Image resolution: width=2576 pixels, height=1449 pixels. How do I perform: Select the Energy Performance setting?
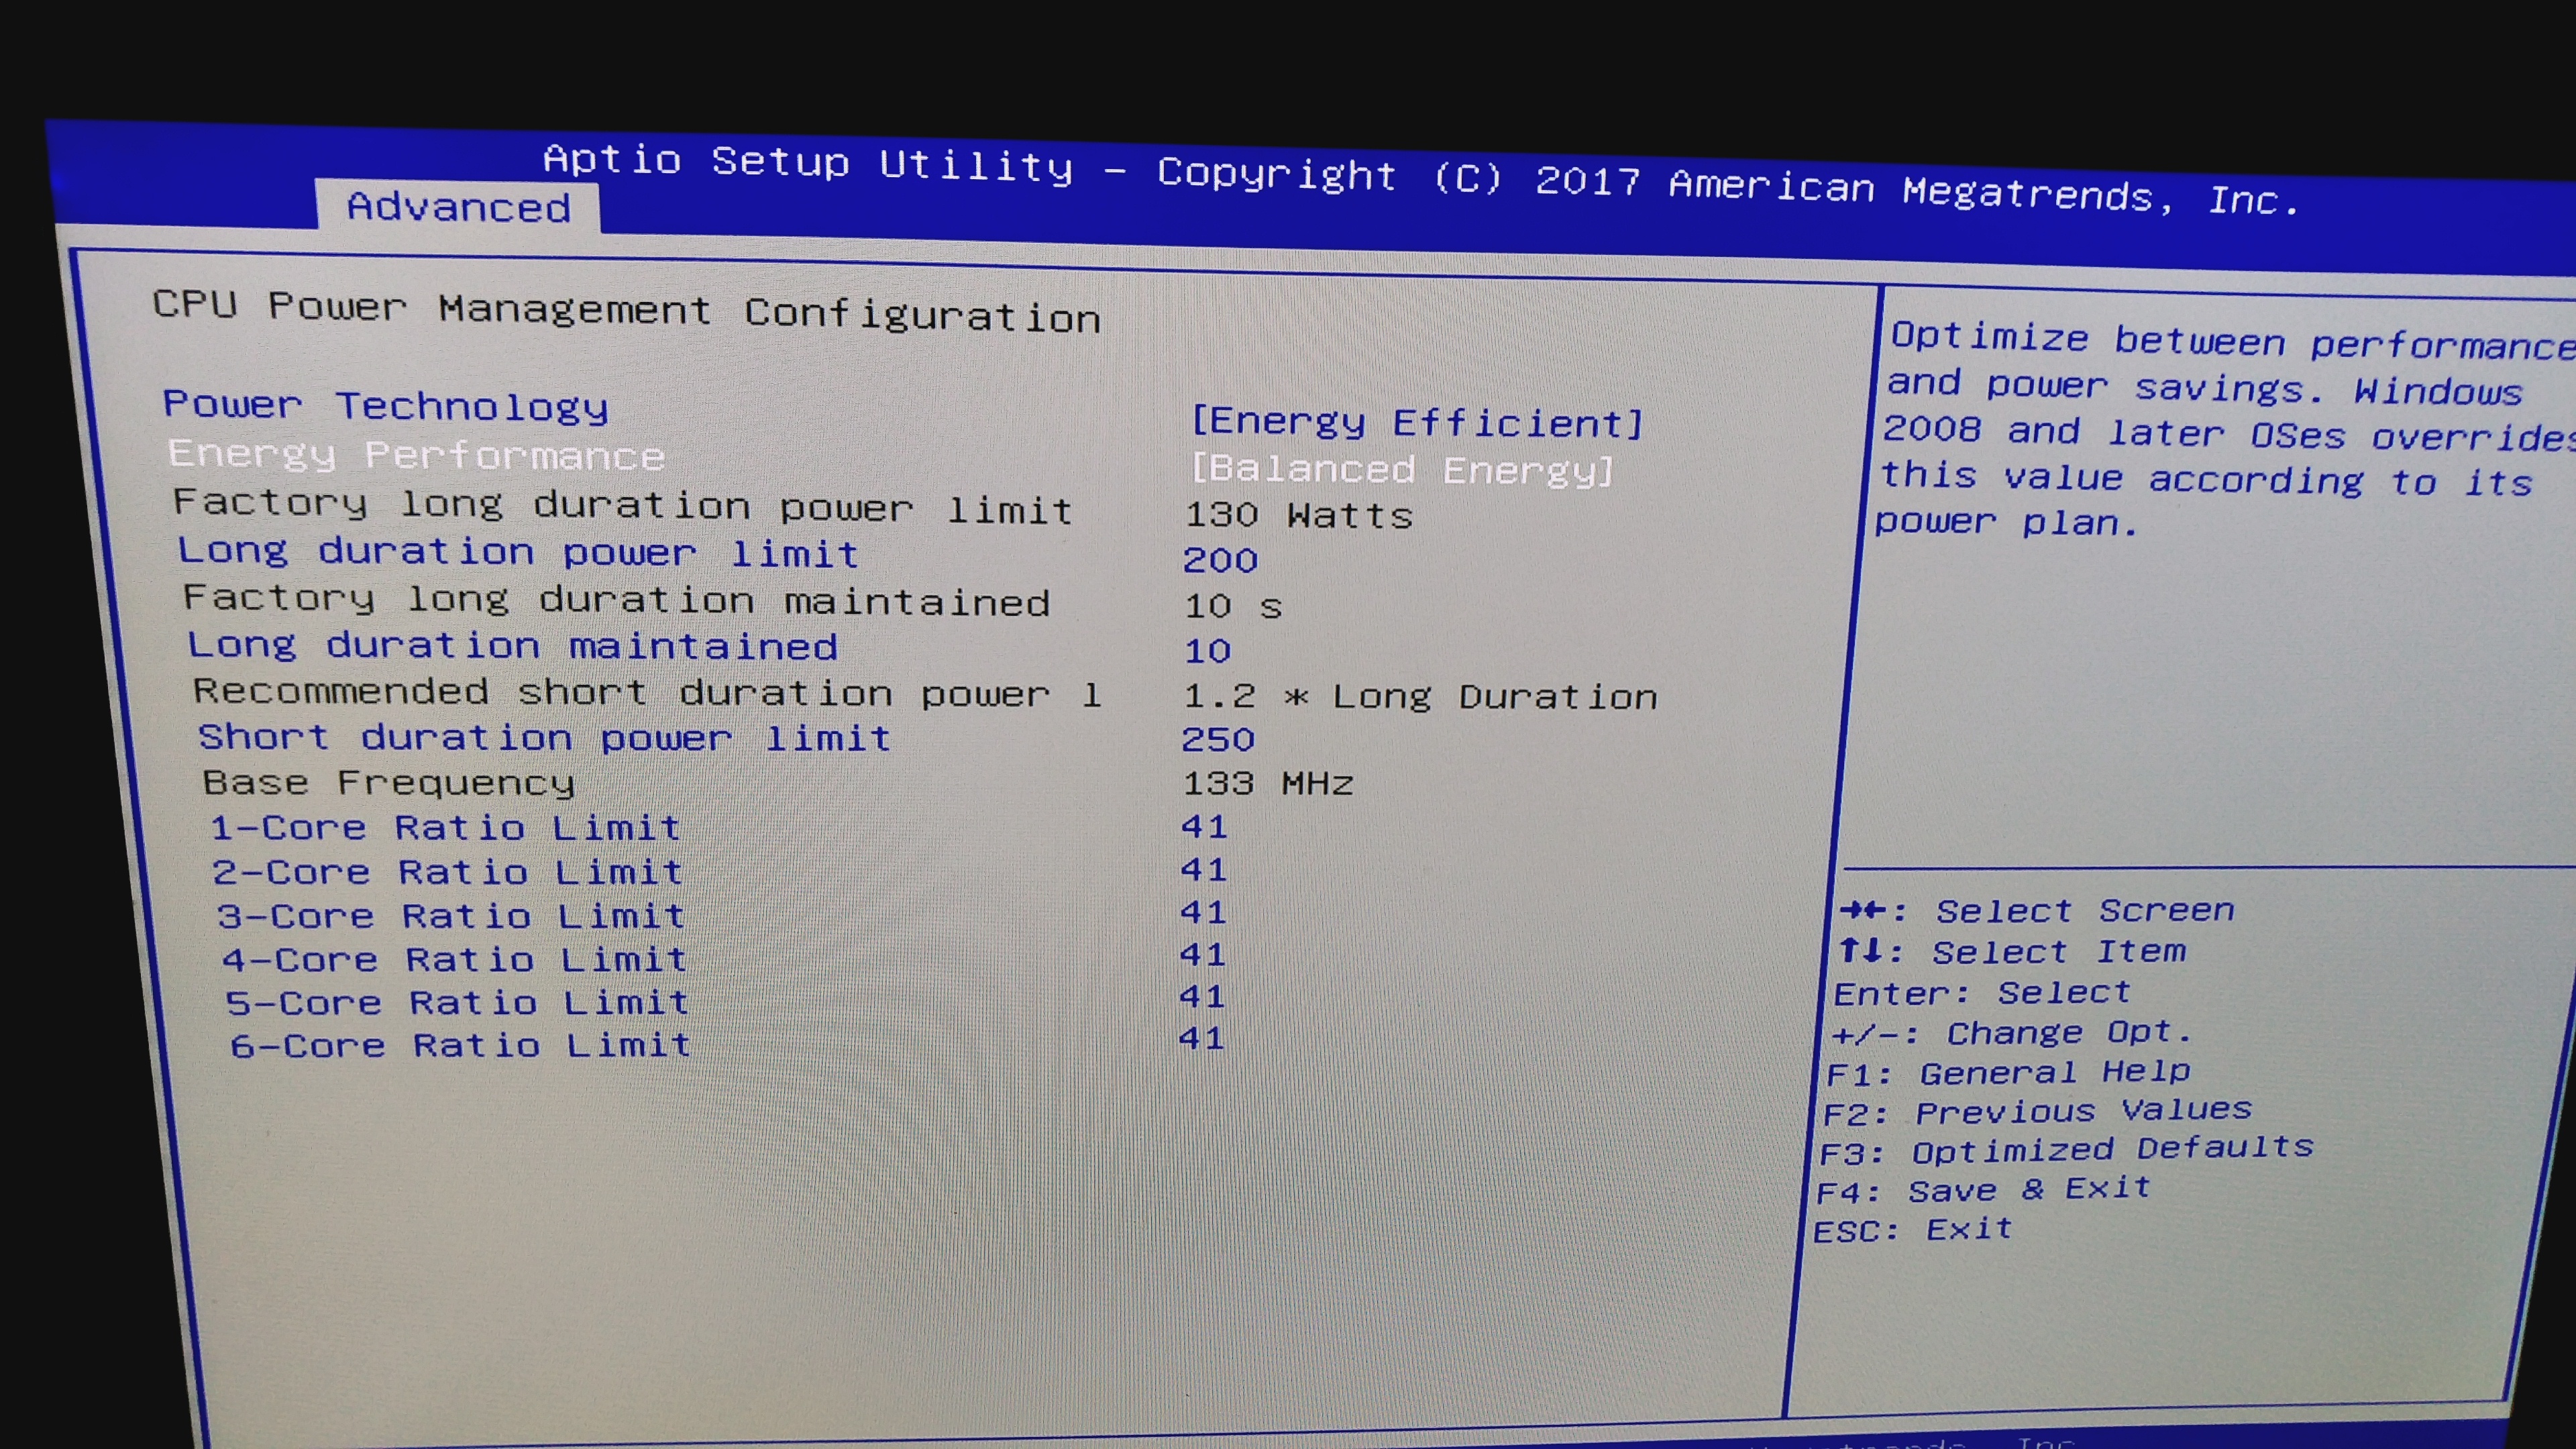coord(416,455)
